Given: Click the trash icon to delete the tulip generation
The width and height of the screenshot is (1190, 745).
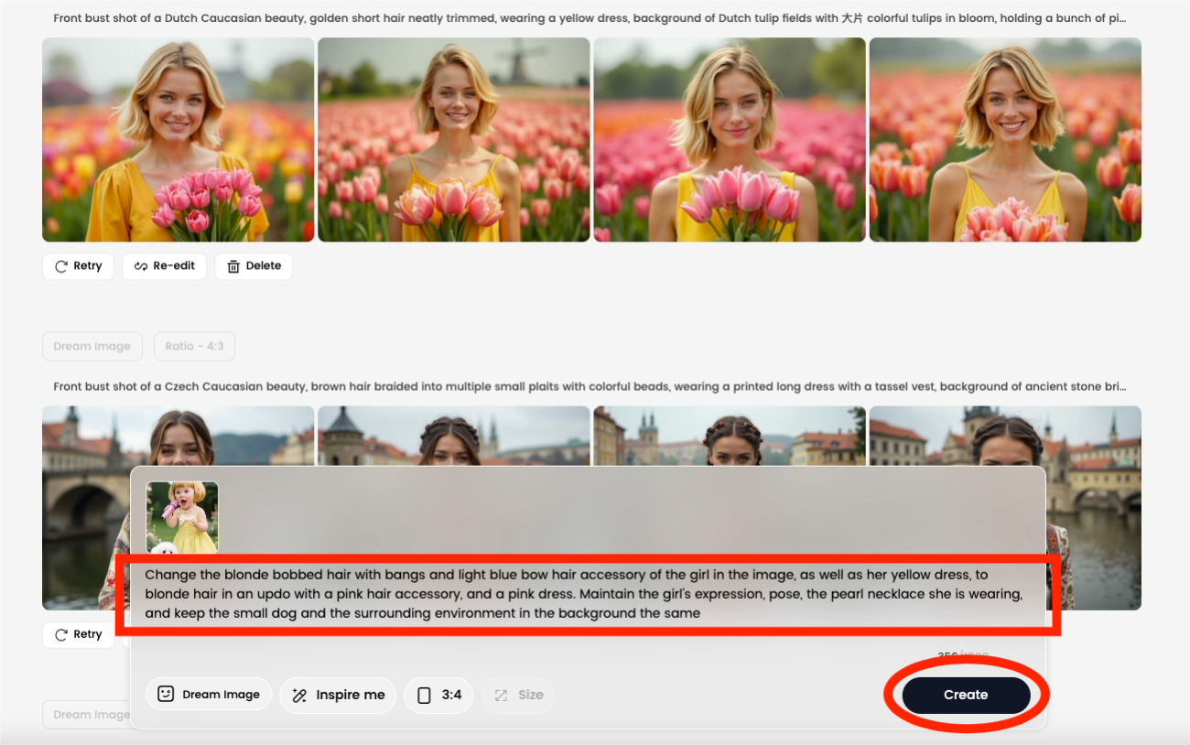Looking at the screenshot, I should tap(233, 266).
